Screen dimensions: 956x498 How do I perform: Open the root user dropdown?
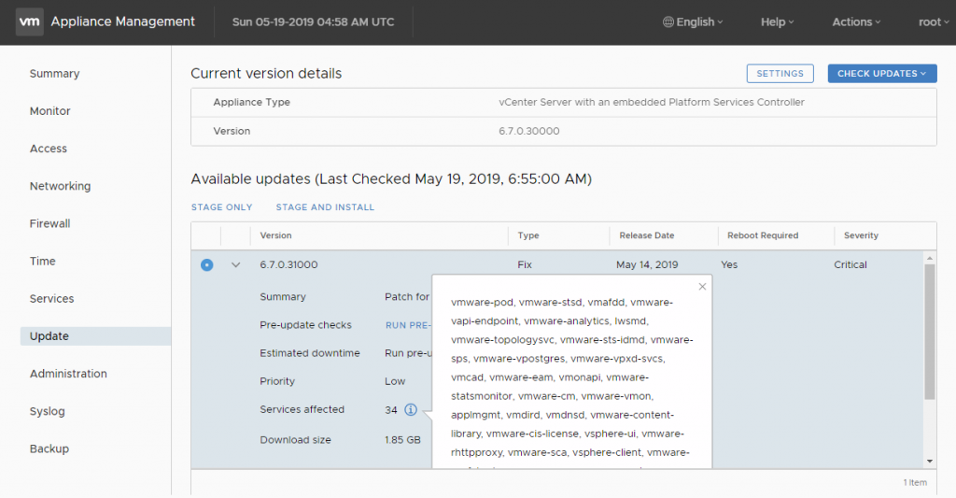934,22
